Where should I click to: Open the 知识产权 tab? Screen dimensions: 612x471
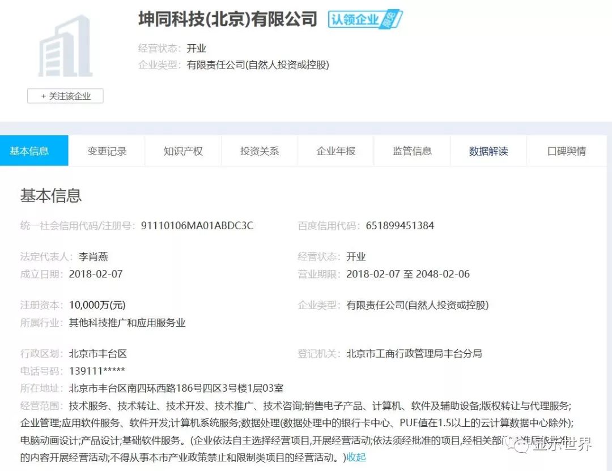point(182,150)
